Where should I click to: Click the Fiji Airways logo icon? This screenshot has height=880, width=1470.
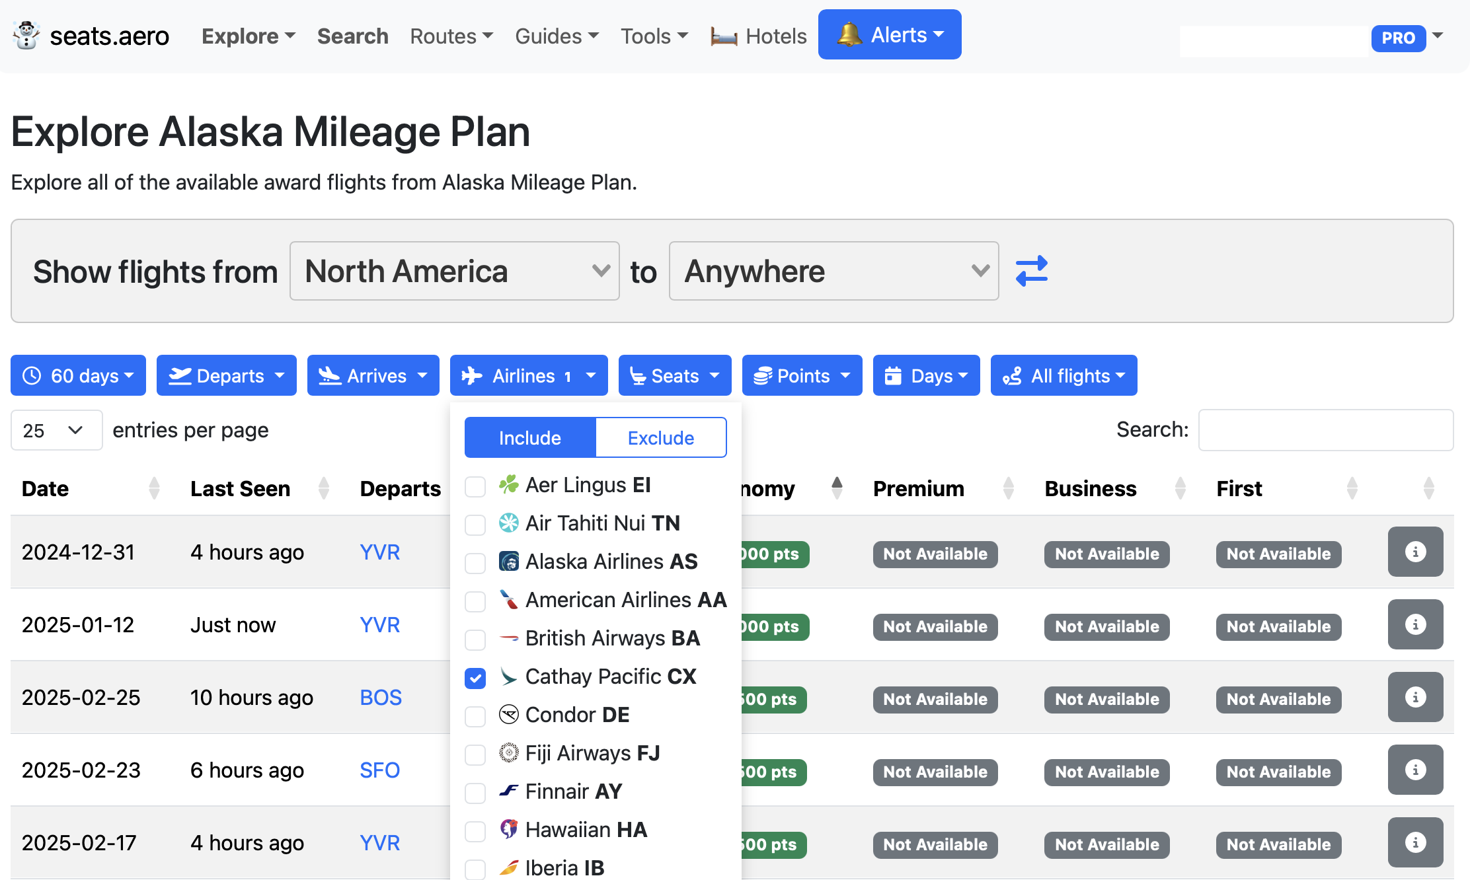tap(508, 753)
